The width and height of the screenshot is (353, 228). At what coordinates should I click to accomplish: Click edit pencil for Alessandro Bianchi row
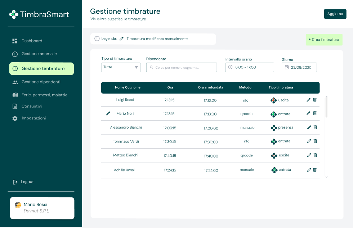[x=309, y=127]
